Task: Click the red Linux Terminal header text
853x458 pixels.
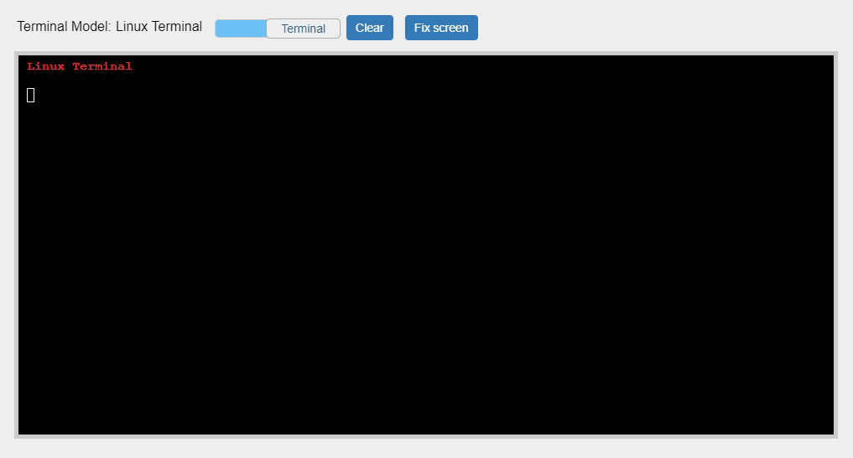Action: tap(80, 66)
